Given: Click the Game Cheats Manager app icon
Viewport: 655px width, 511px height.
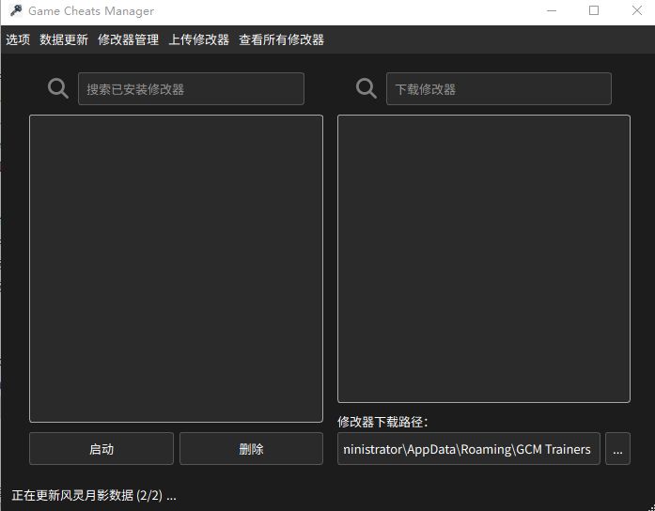Looking at the screenshot, I should (x=16, y=10).
